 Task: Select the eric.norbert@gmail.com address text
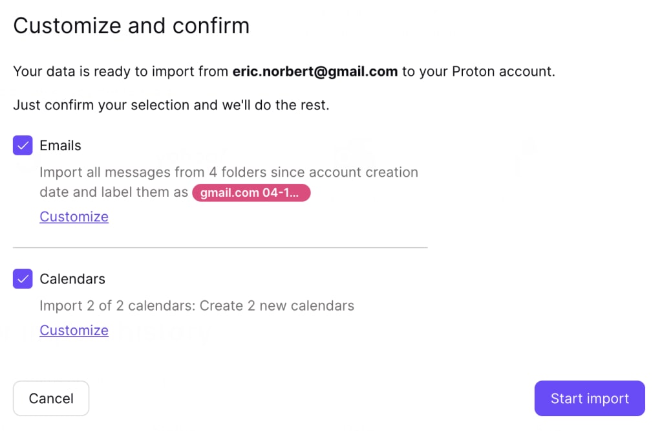pos(315,71)
